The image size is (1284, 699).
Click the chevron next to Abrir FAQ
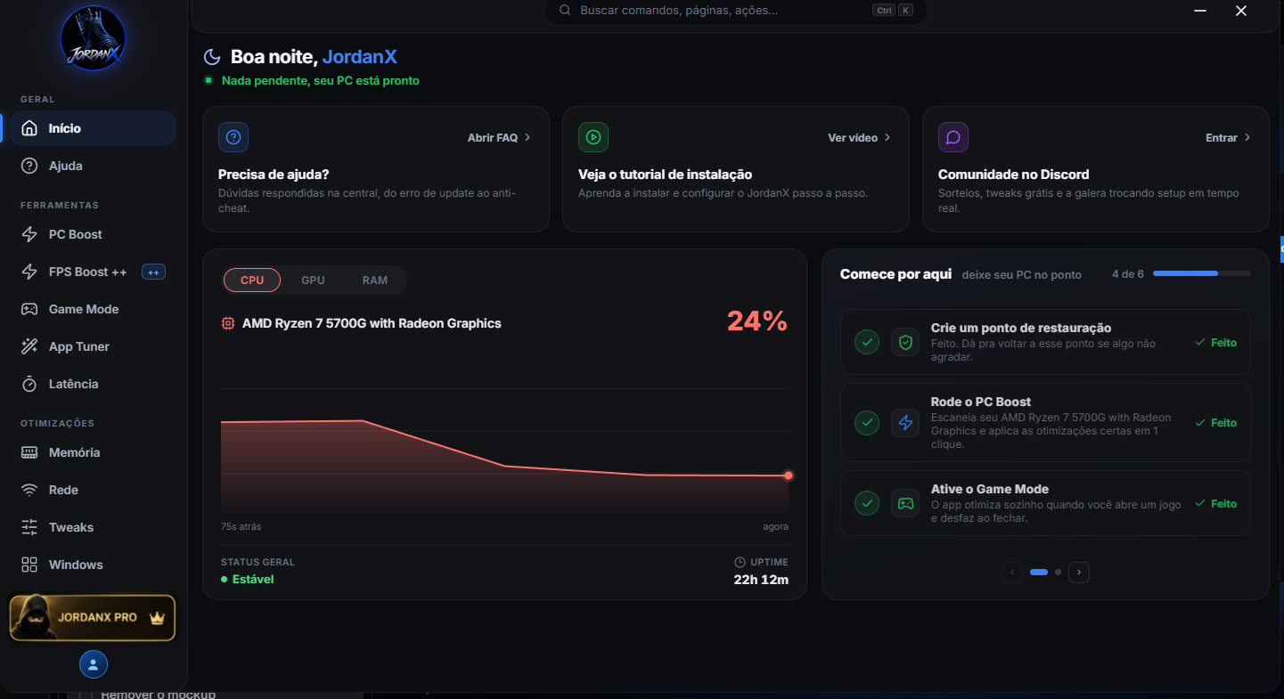pos(528,137)
